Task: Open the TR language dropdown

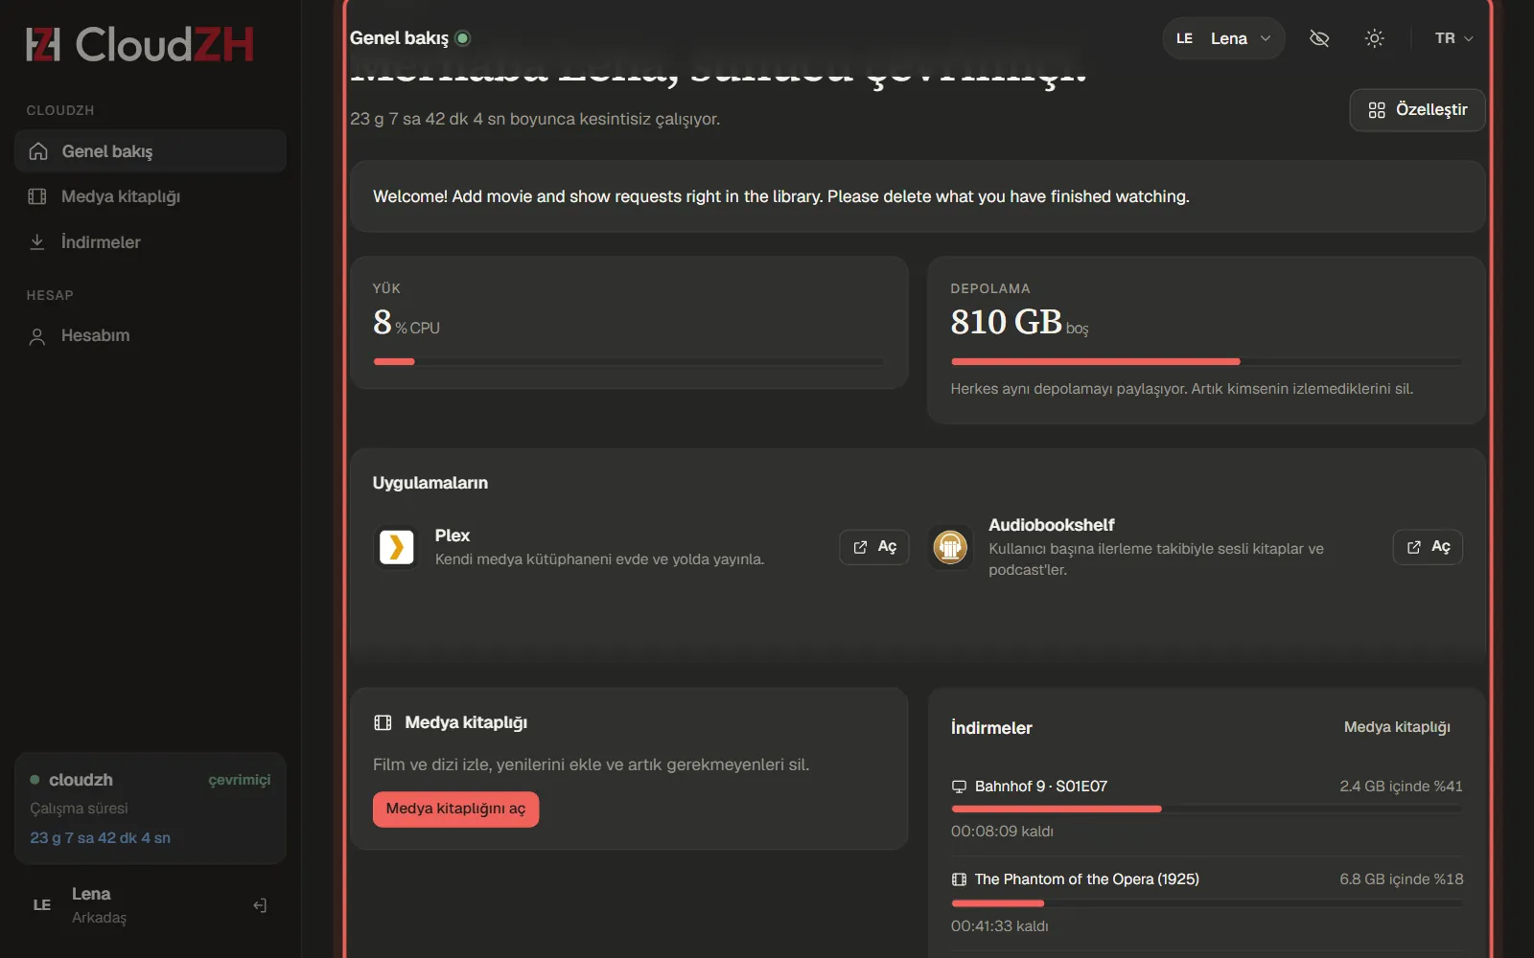Action: (1453, 38)
